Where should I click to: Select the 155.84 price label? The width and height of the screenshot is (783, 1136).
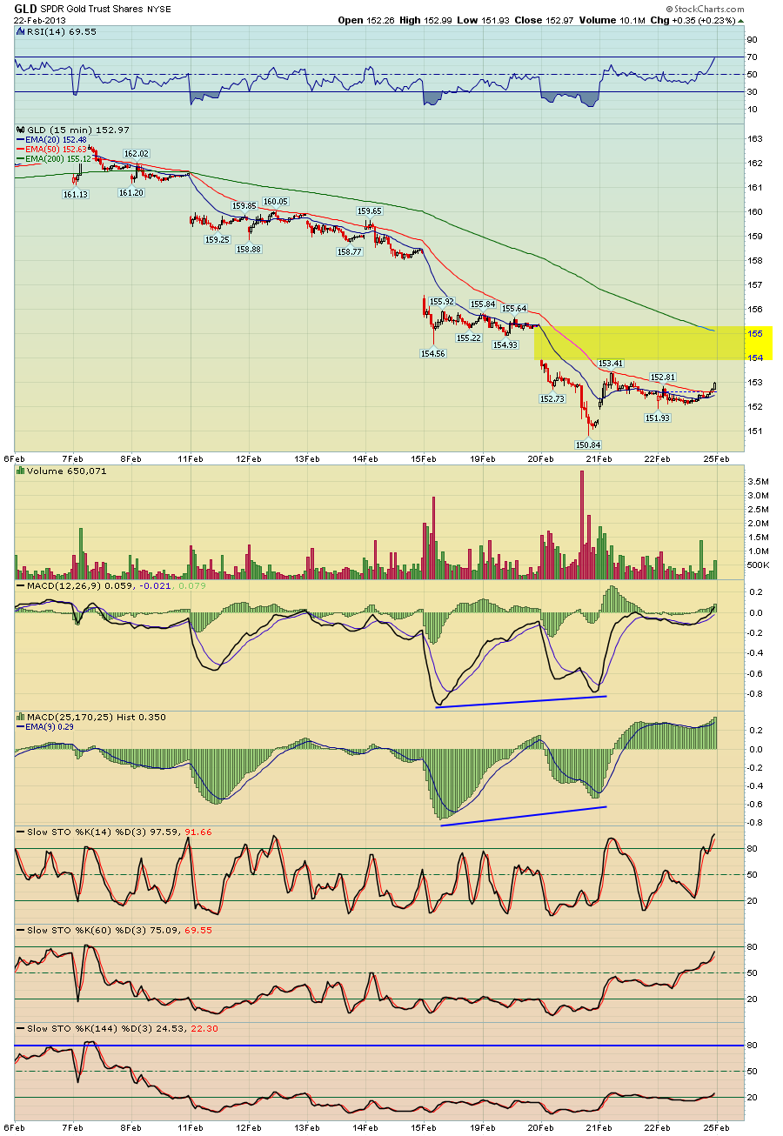483,304
